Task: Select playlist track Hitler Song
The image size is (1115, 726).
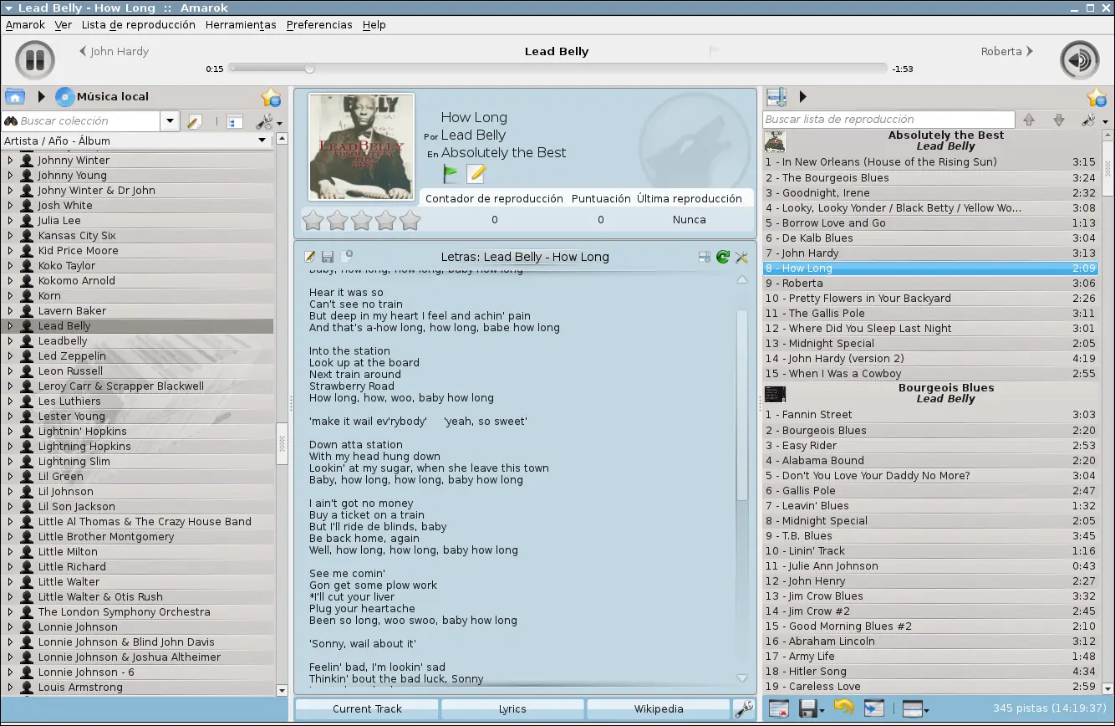Action: pos(931,672)
